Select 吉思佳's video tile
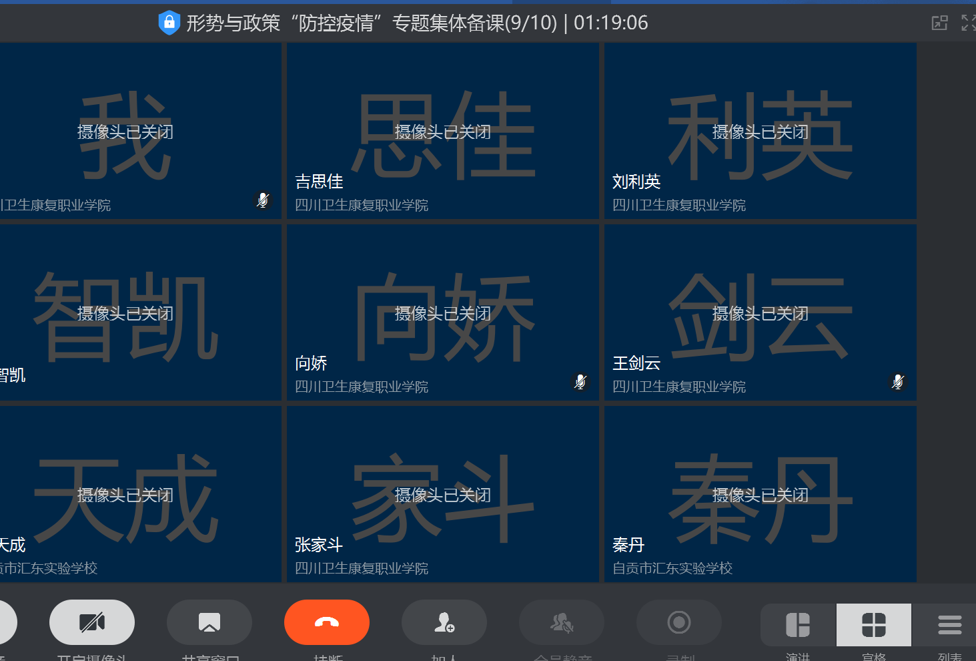The width and height of the screenshot is (976, 661). pos(443,131)
